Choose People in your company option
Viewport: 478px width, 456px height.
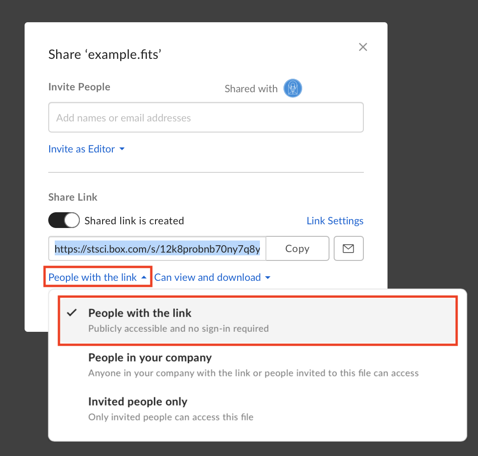coord(150,358)
